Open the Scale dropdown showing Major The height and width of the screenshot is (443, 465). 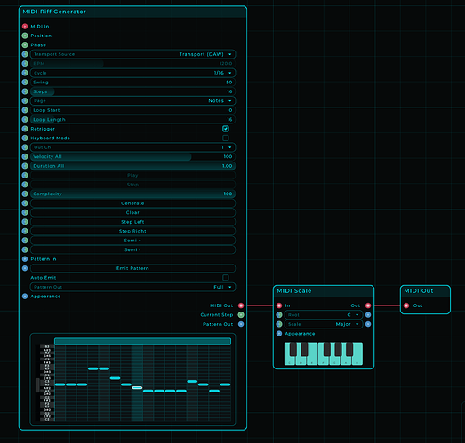click(x=324, y=324)
